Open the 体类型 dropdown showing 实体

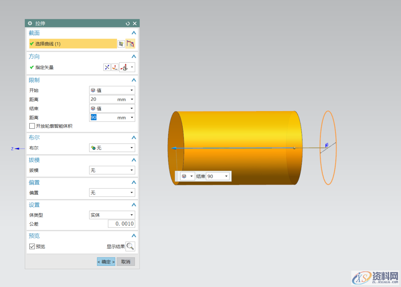tap(112, 215)
